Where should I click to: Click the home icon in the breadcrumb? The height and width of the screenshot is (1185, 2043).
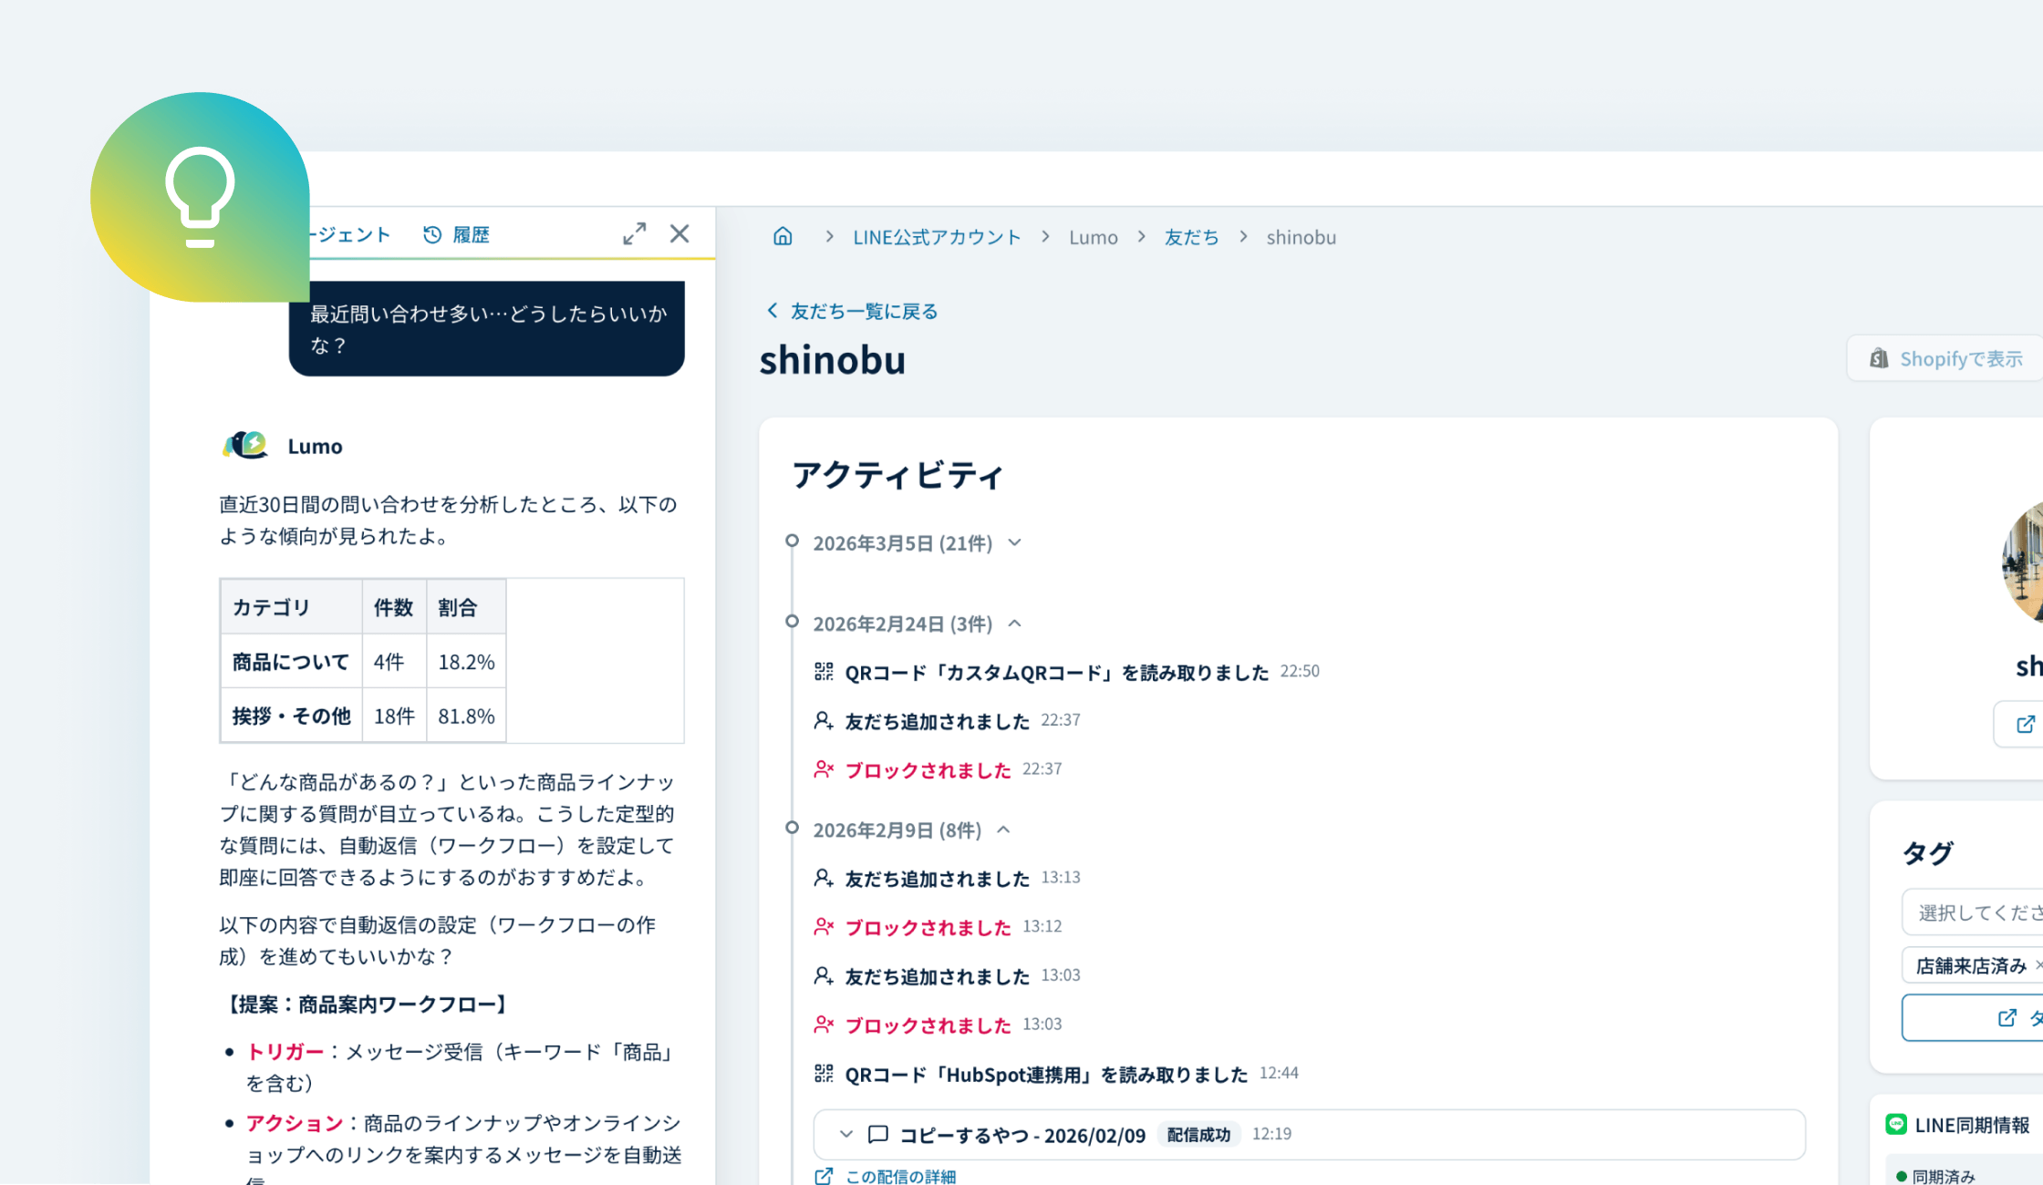[783, 236]
